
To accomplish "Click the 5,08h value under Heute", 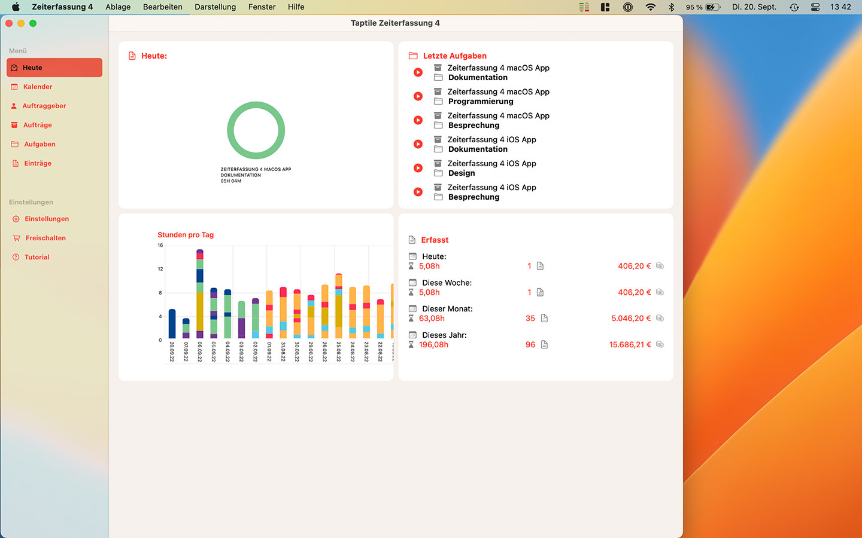I will [429, 266].
